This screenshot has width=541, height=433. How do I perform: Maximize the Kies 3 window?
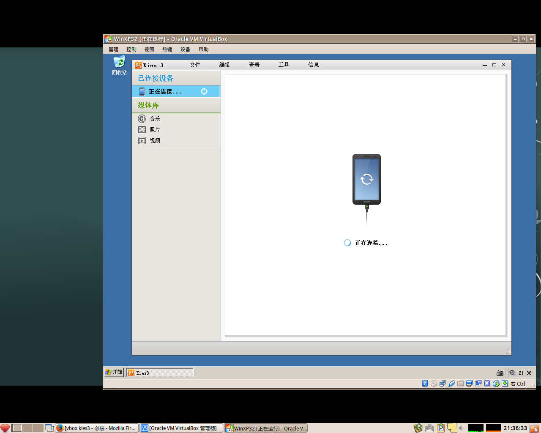(494, 65)
